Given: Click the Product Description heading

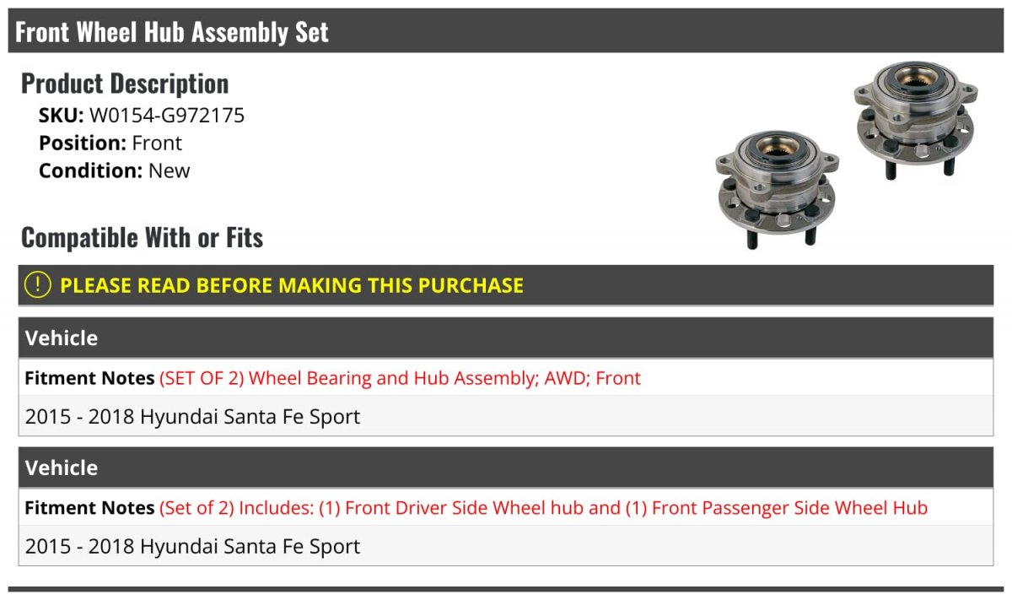Looking at the screenshot, I should coord(125,84).
